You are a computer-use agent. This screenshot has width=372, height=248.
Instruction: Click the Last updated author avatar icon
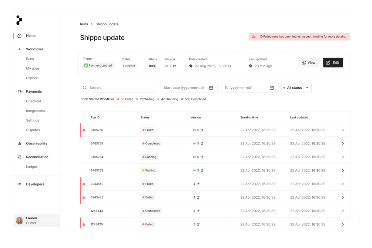click(251, 66)
